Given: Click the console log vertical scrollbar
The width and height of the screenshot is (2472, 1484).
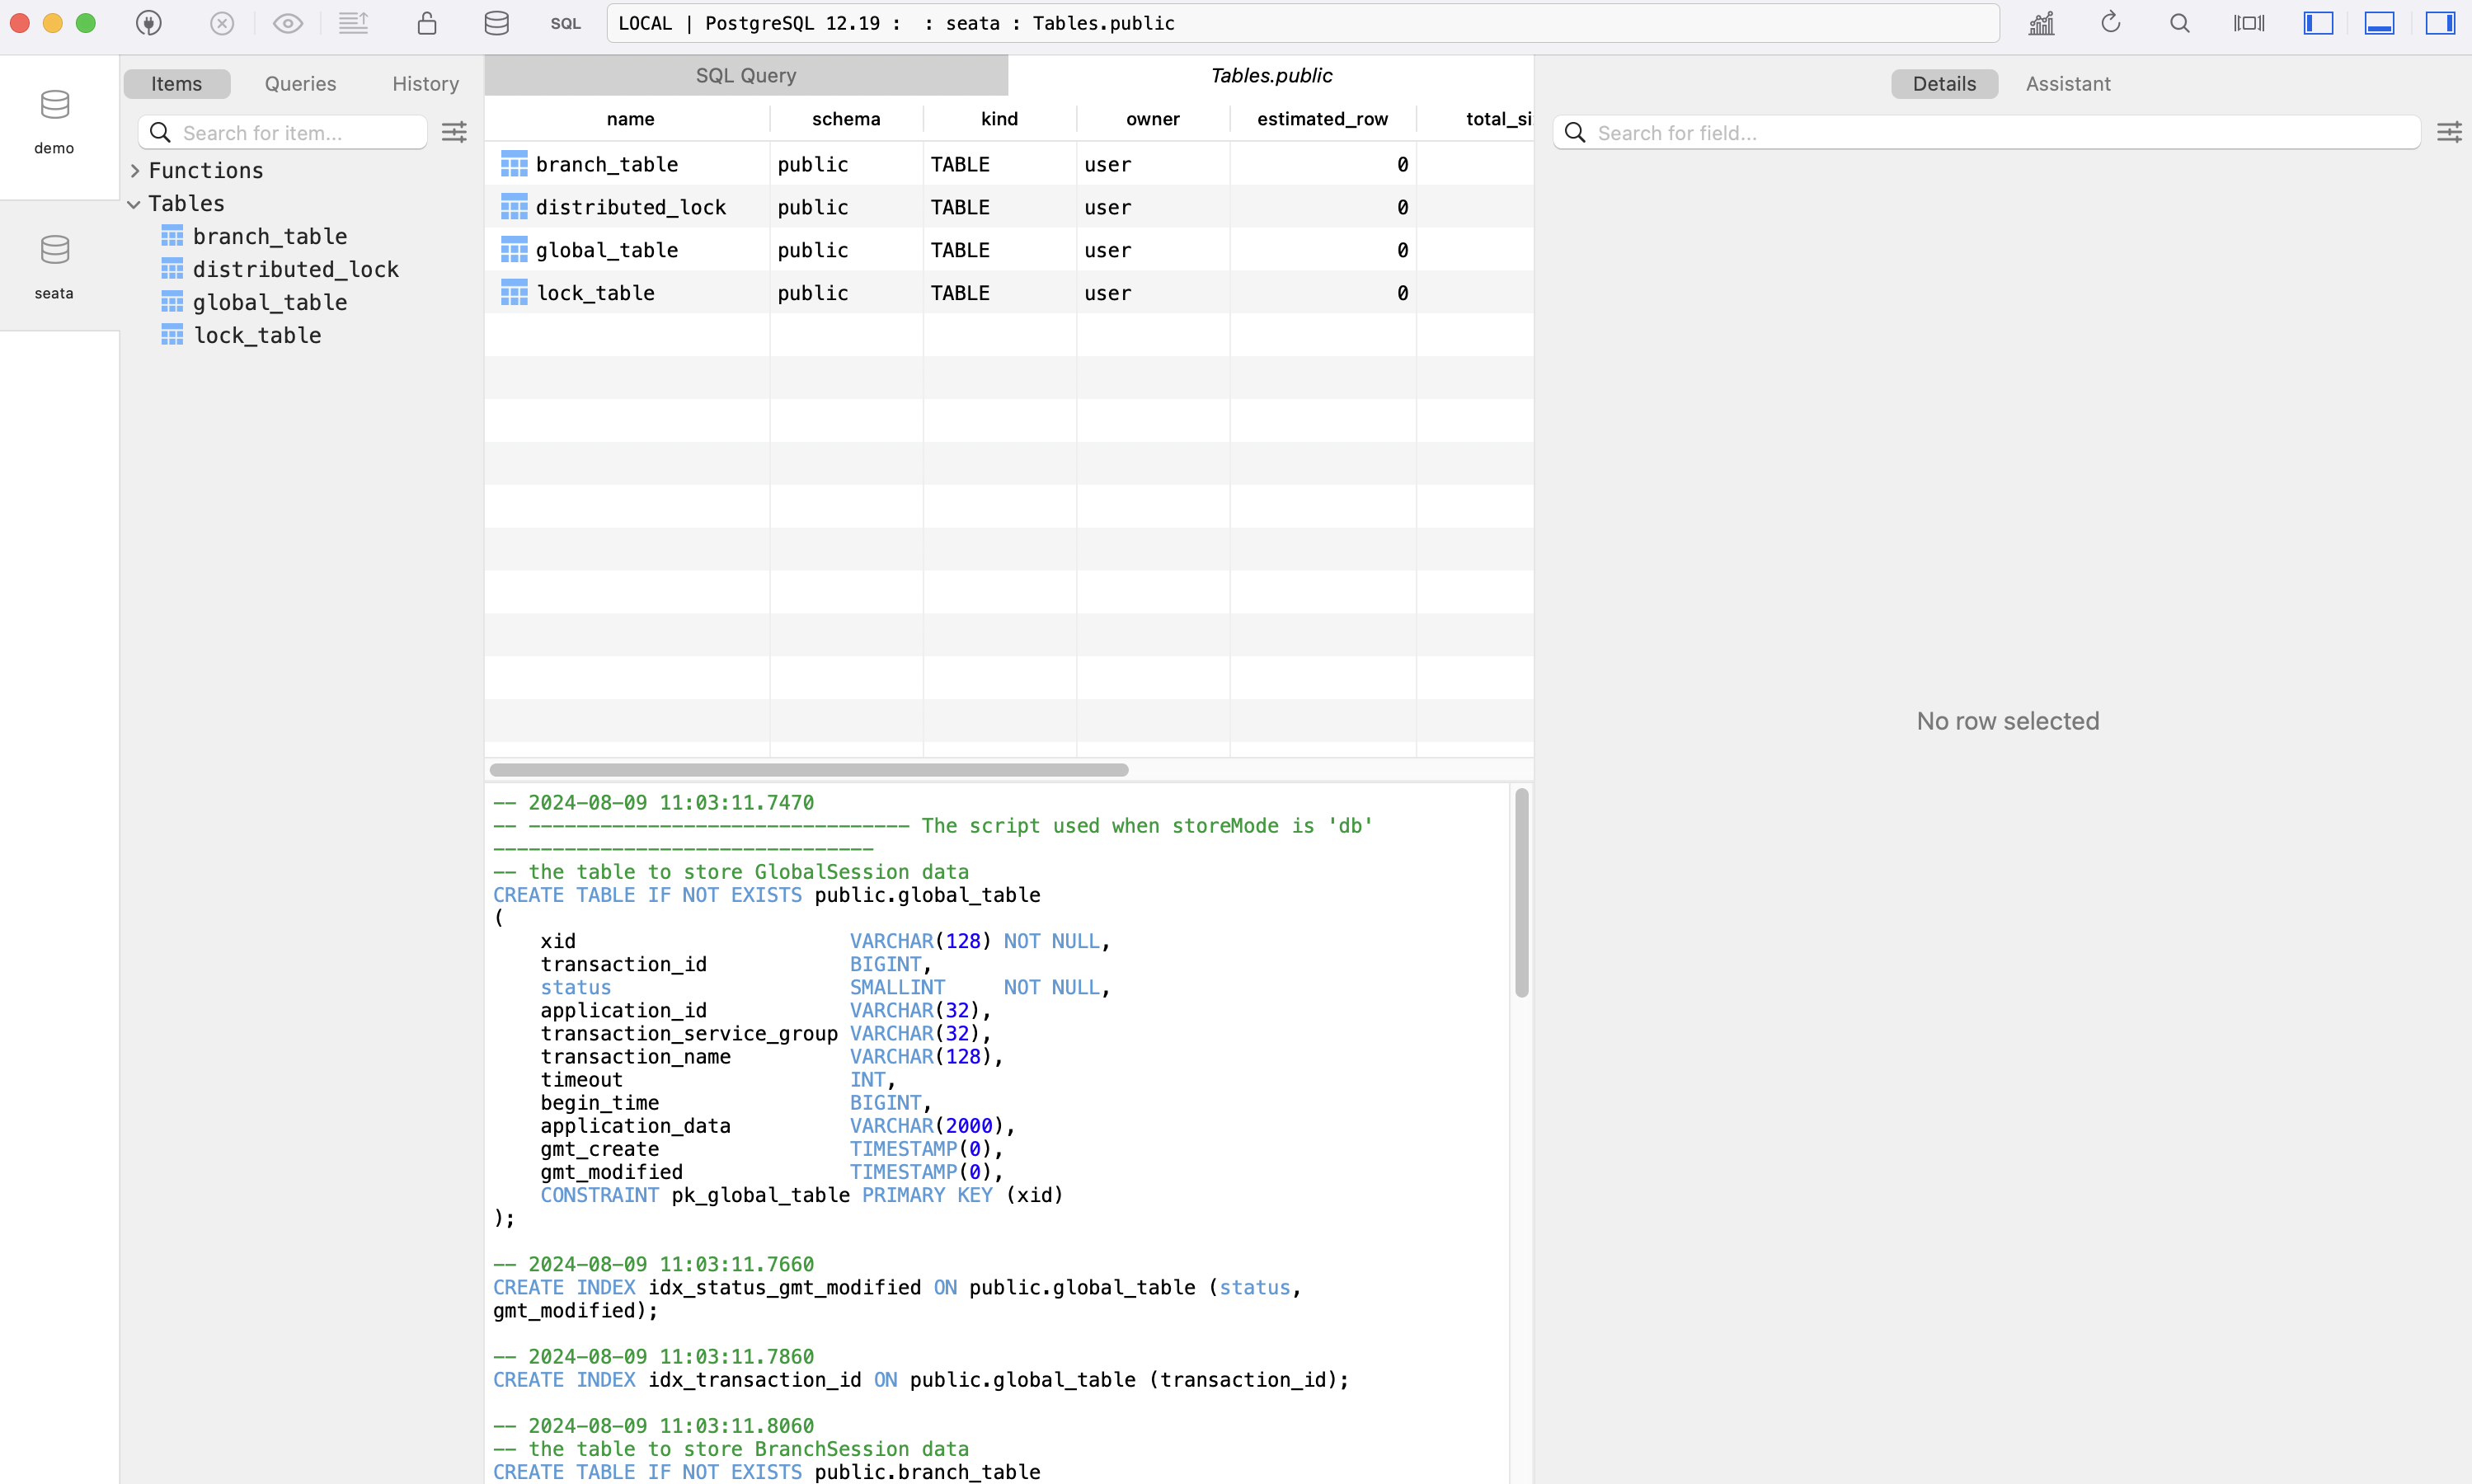Looking at the screenshot, I should pos(1521,892).
